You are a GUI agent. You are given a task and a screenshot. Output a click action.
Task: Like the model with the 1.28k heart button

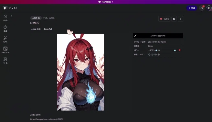164,19
